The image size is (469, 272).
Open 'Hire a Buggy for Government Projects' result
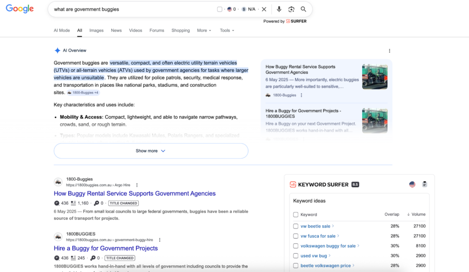click(106, 248)
